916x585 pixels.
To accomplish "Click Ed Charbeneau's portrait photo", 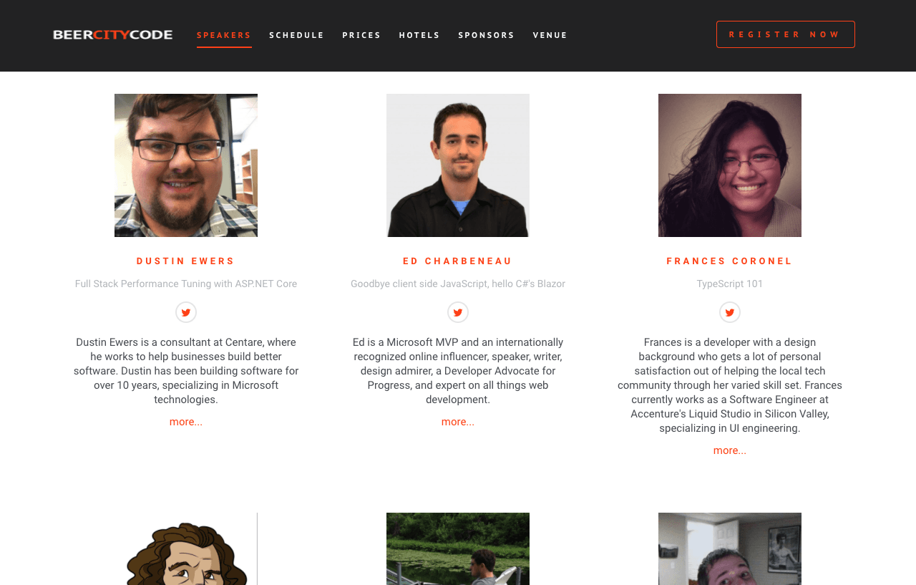I will click(458, 165).
